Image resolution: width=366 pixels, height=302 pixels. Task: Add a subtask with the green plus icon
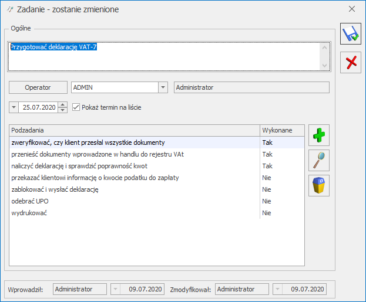pos(319,135)
